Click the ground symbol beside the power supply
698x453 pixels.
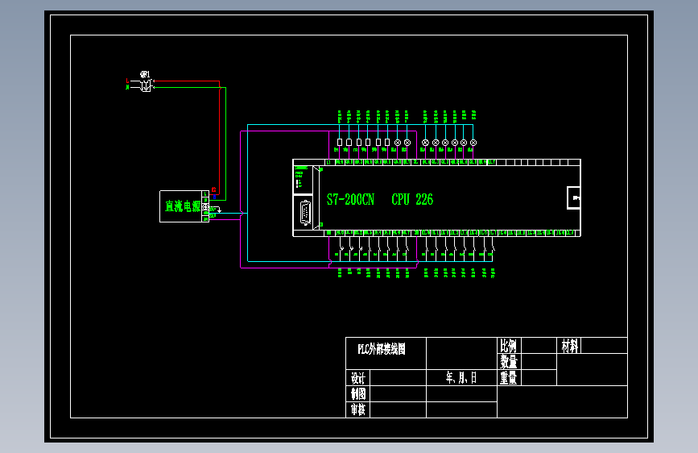coord(219,210)
